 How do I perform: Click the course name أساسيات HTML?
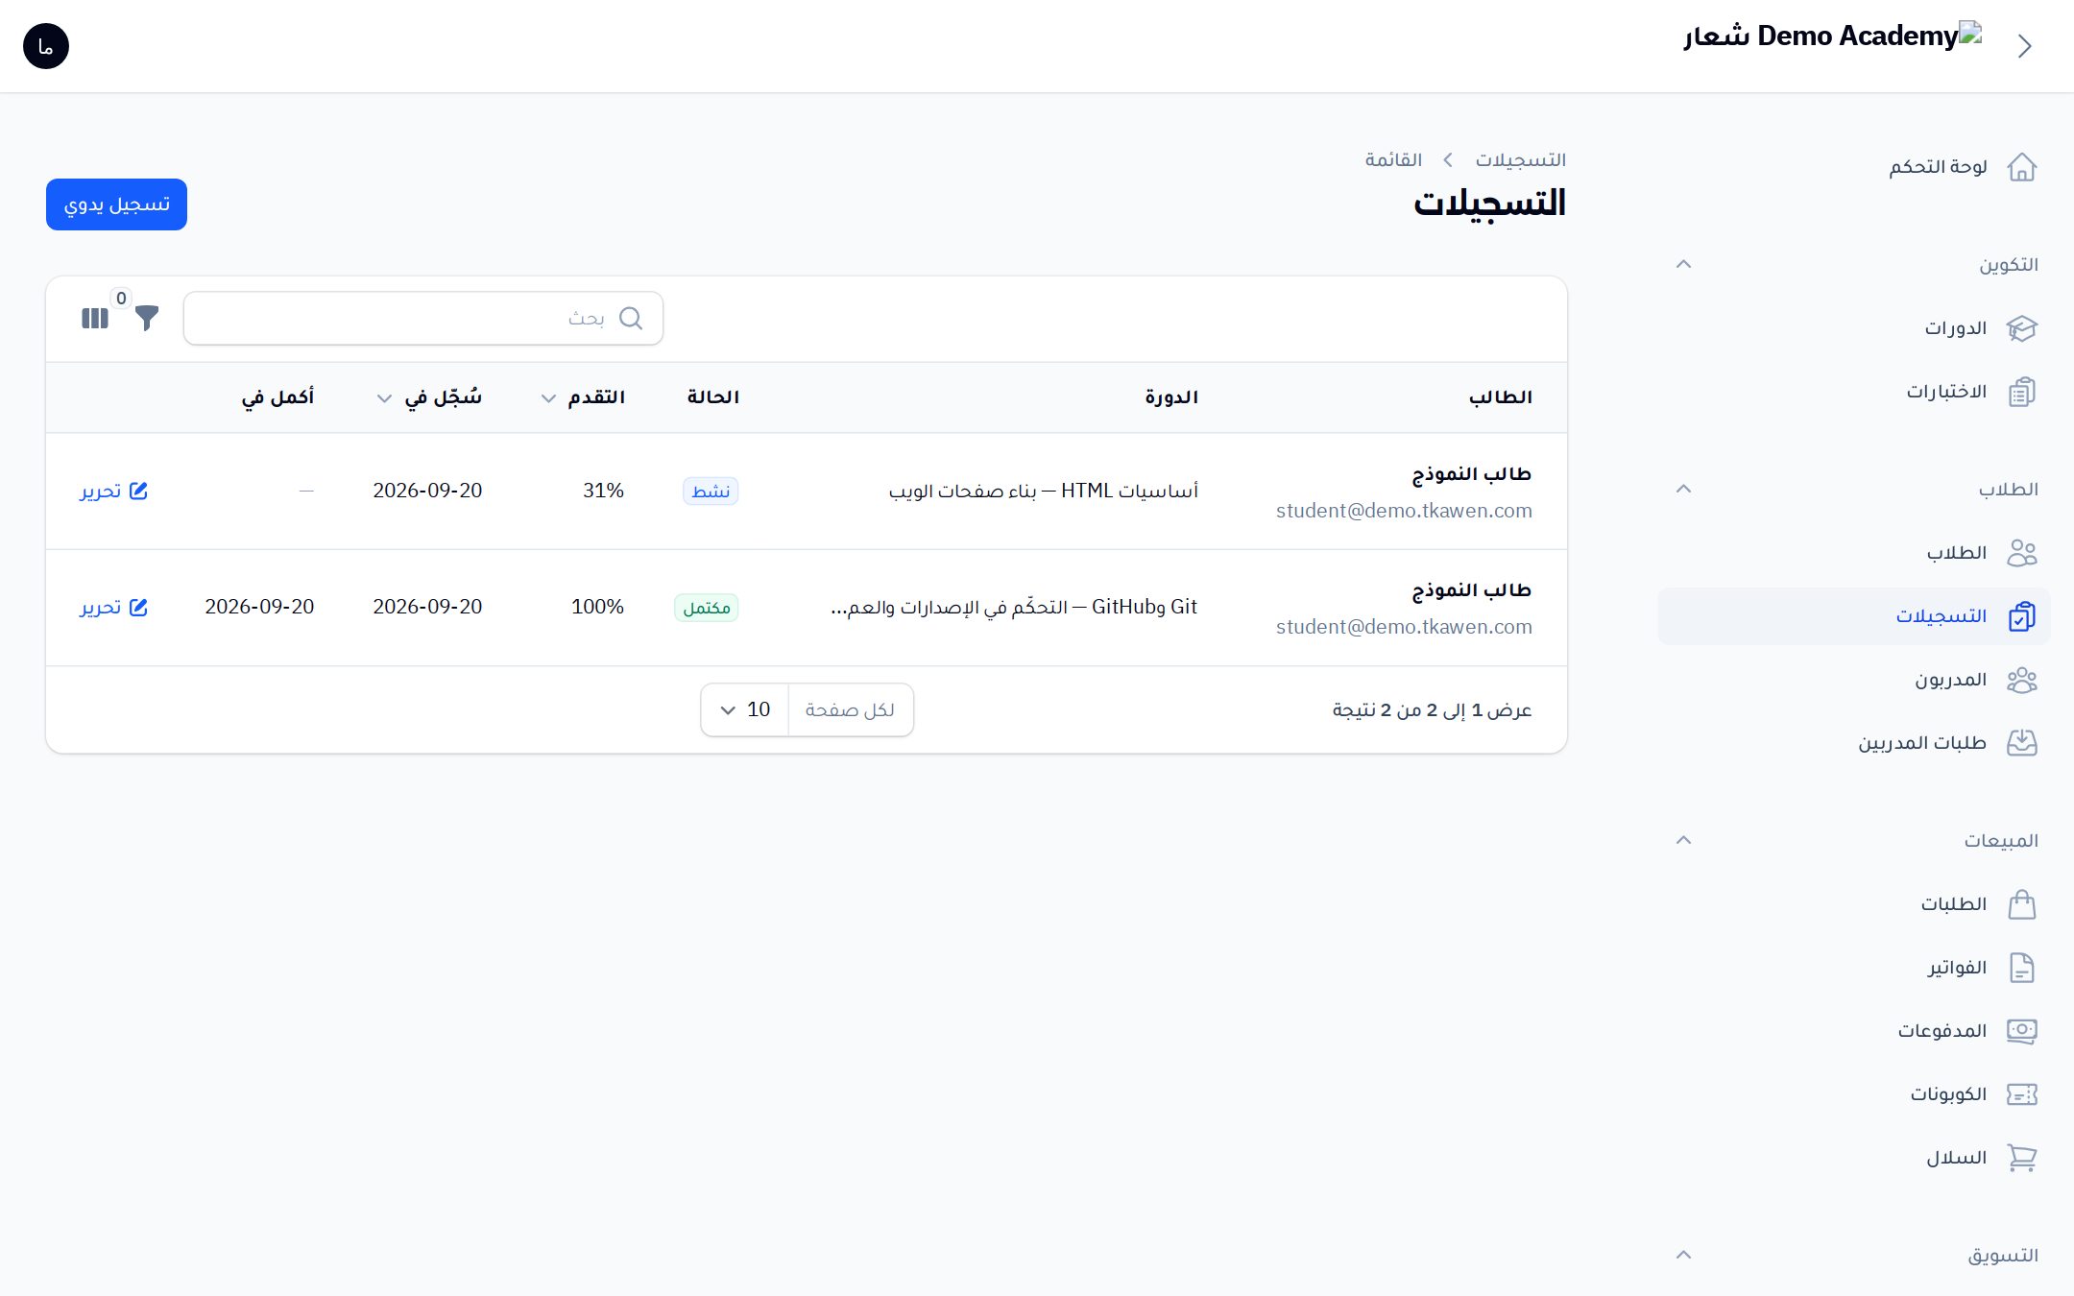1044,491
